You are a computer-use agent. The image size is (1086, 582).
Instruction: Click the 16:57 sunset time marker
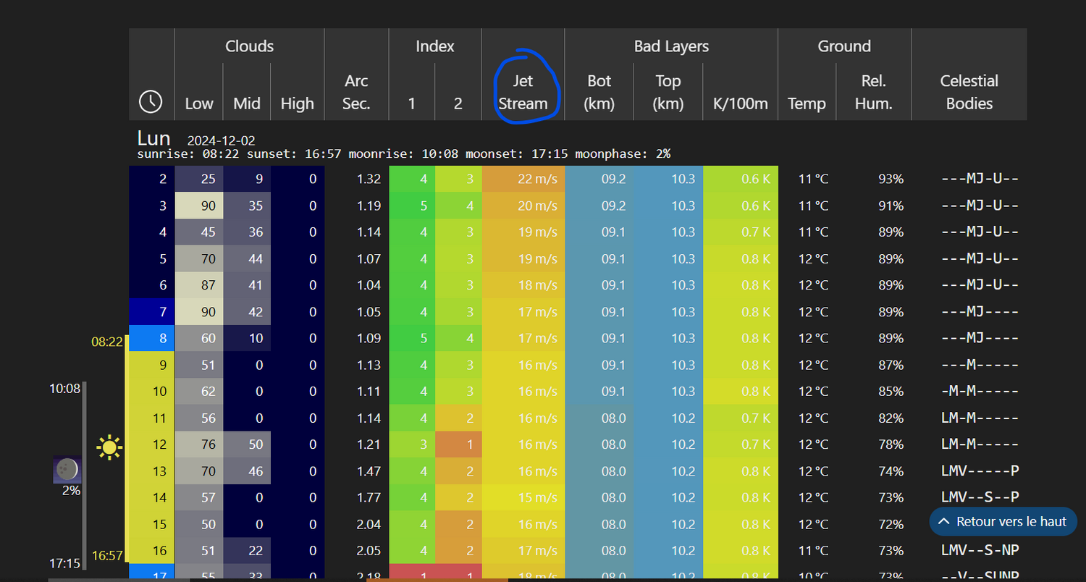pos(107,556)
